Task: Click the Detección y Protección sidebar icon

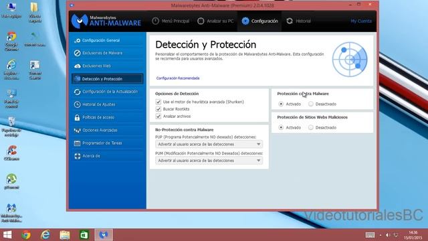Action: click(78, 79)
